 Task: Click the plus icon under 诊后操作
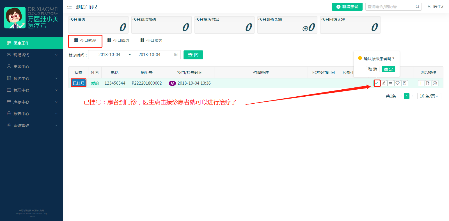click(421, 83)
